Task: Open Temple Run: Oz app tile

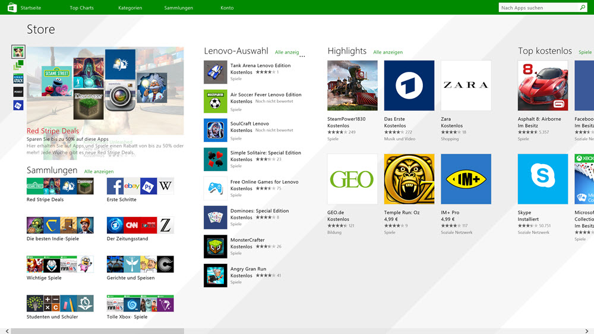Action: pyautogui.click(x=409, y=179)
